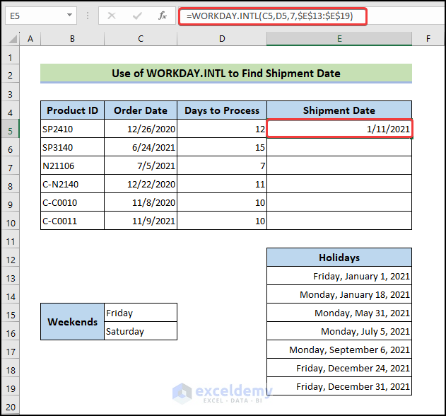Select column B header
The height and width of the screenshot is (416, 446).
click(x=72, y=39)
